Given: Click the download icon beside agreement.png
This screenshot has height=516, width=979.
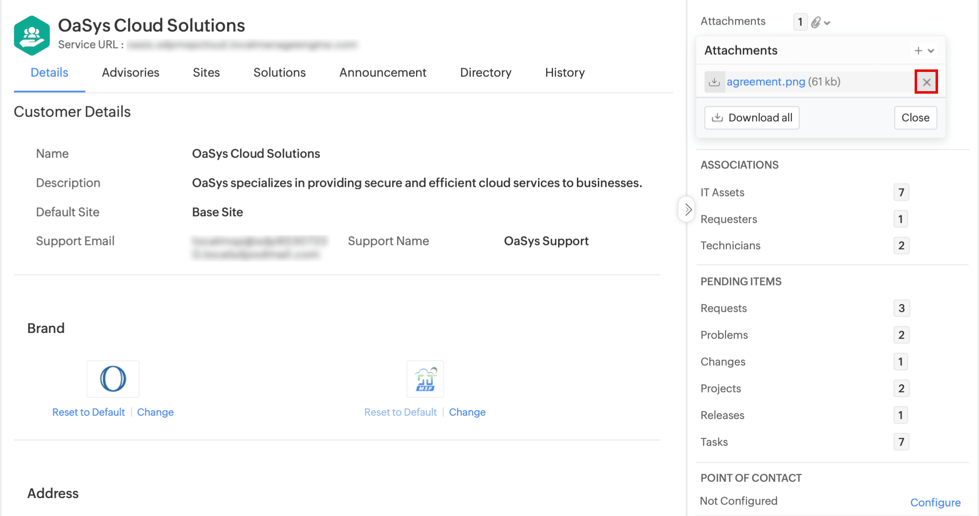Looking at the screenshot, I should [714, 82].
